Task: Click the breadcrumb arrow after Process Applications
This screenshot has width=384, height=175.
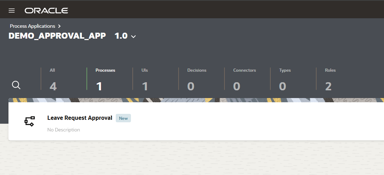Action: pos(60,26)
